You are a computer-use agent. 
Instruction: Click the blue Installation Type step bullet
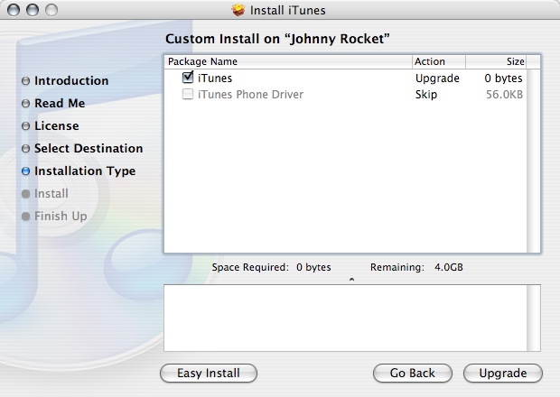click(x=25, y=171)
